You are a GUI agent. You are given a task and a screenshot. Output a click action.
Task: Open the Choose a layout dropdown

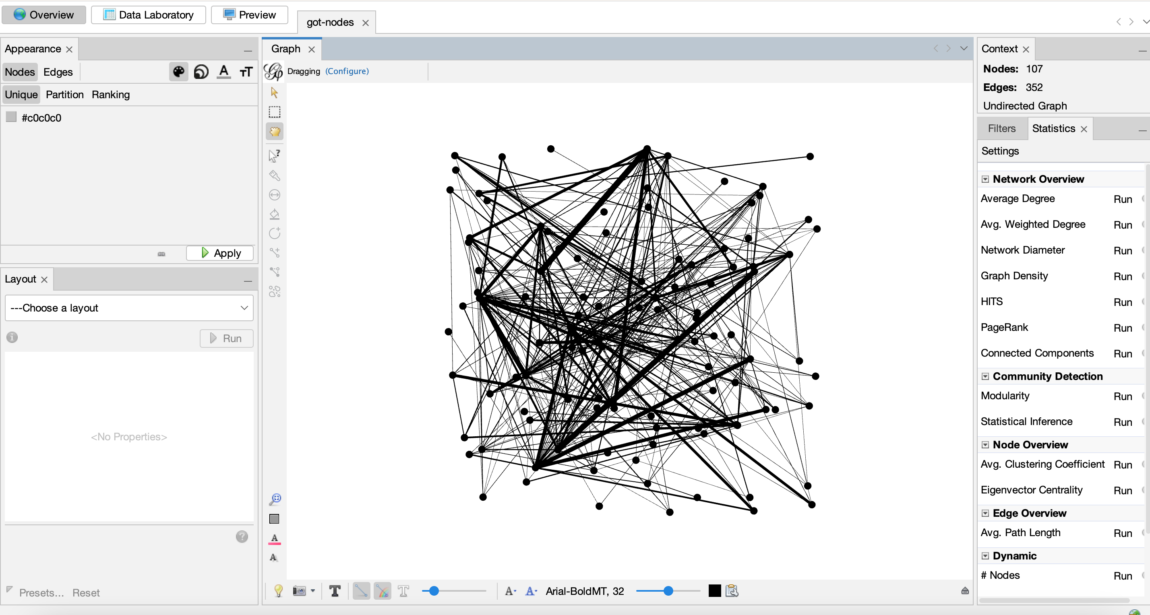click(x=129, y=308)
